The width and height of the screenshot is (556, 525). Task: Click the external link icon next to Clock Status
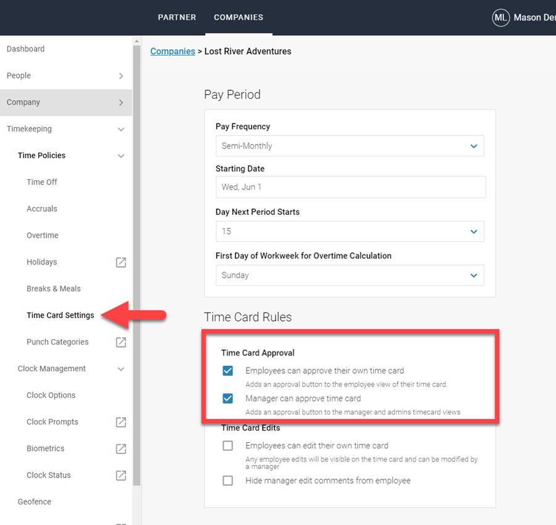tap(121, 475)
